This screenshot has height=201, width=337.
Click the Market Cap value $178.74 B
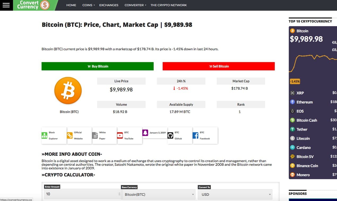tap(240, 88)
